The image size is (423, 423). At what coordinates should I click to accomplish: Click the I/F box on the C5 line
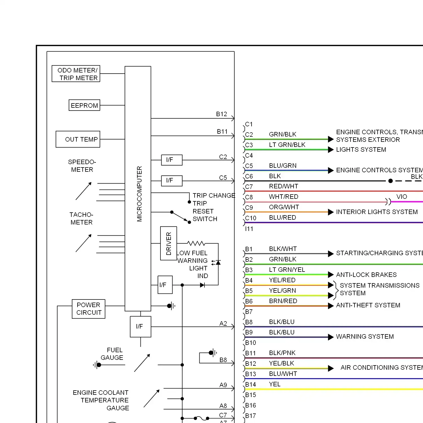(172, 181)
